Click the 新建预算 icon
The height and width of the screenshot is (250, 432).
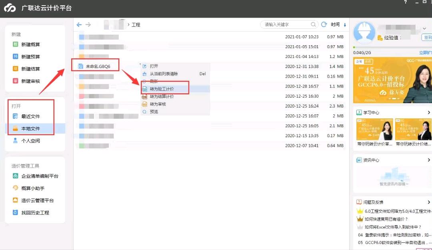[16, 56]
